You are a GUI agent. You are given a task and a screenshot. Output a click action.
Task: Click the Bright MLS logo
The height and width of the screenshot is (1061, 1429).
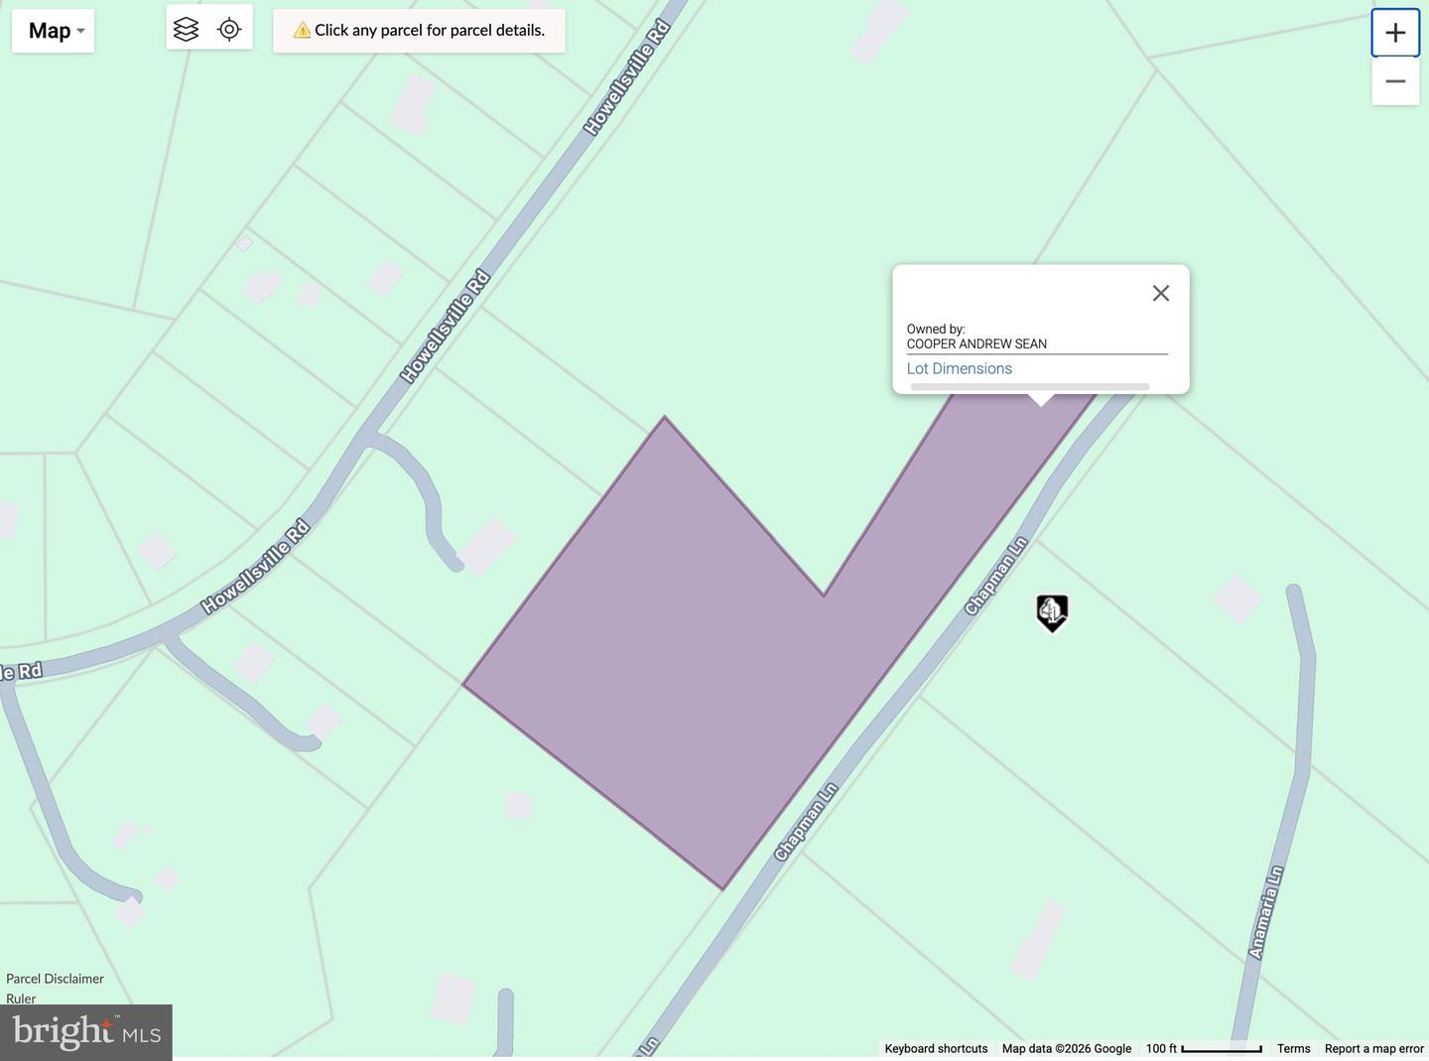pos(86,1031)
